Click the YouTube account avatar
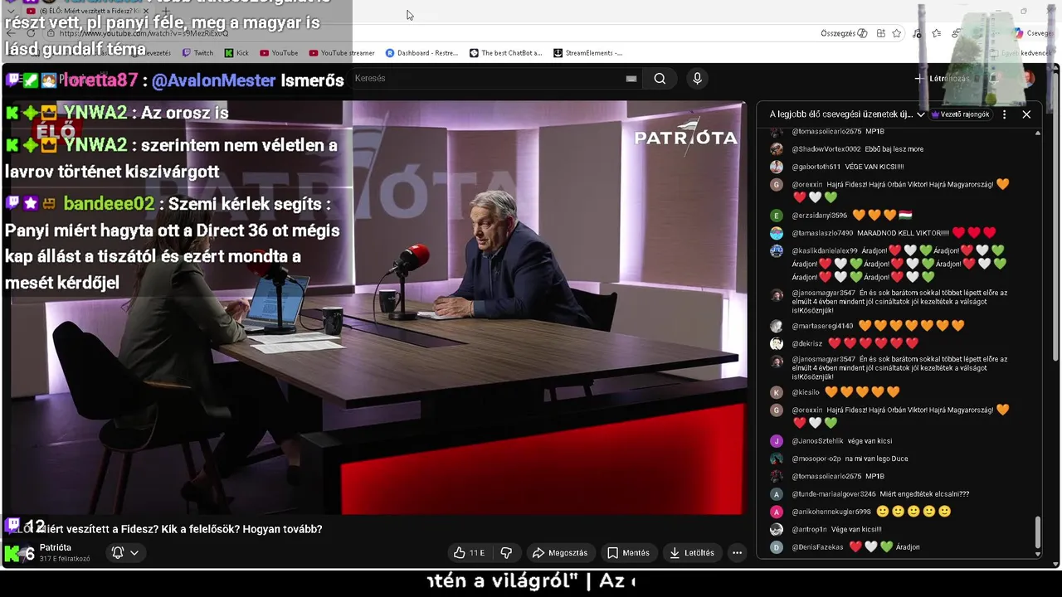 pyautogui.click(x=1027, y=79)
